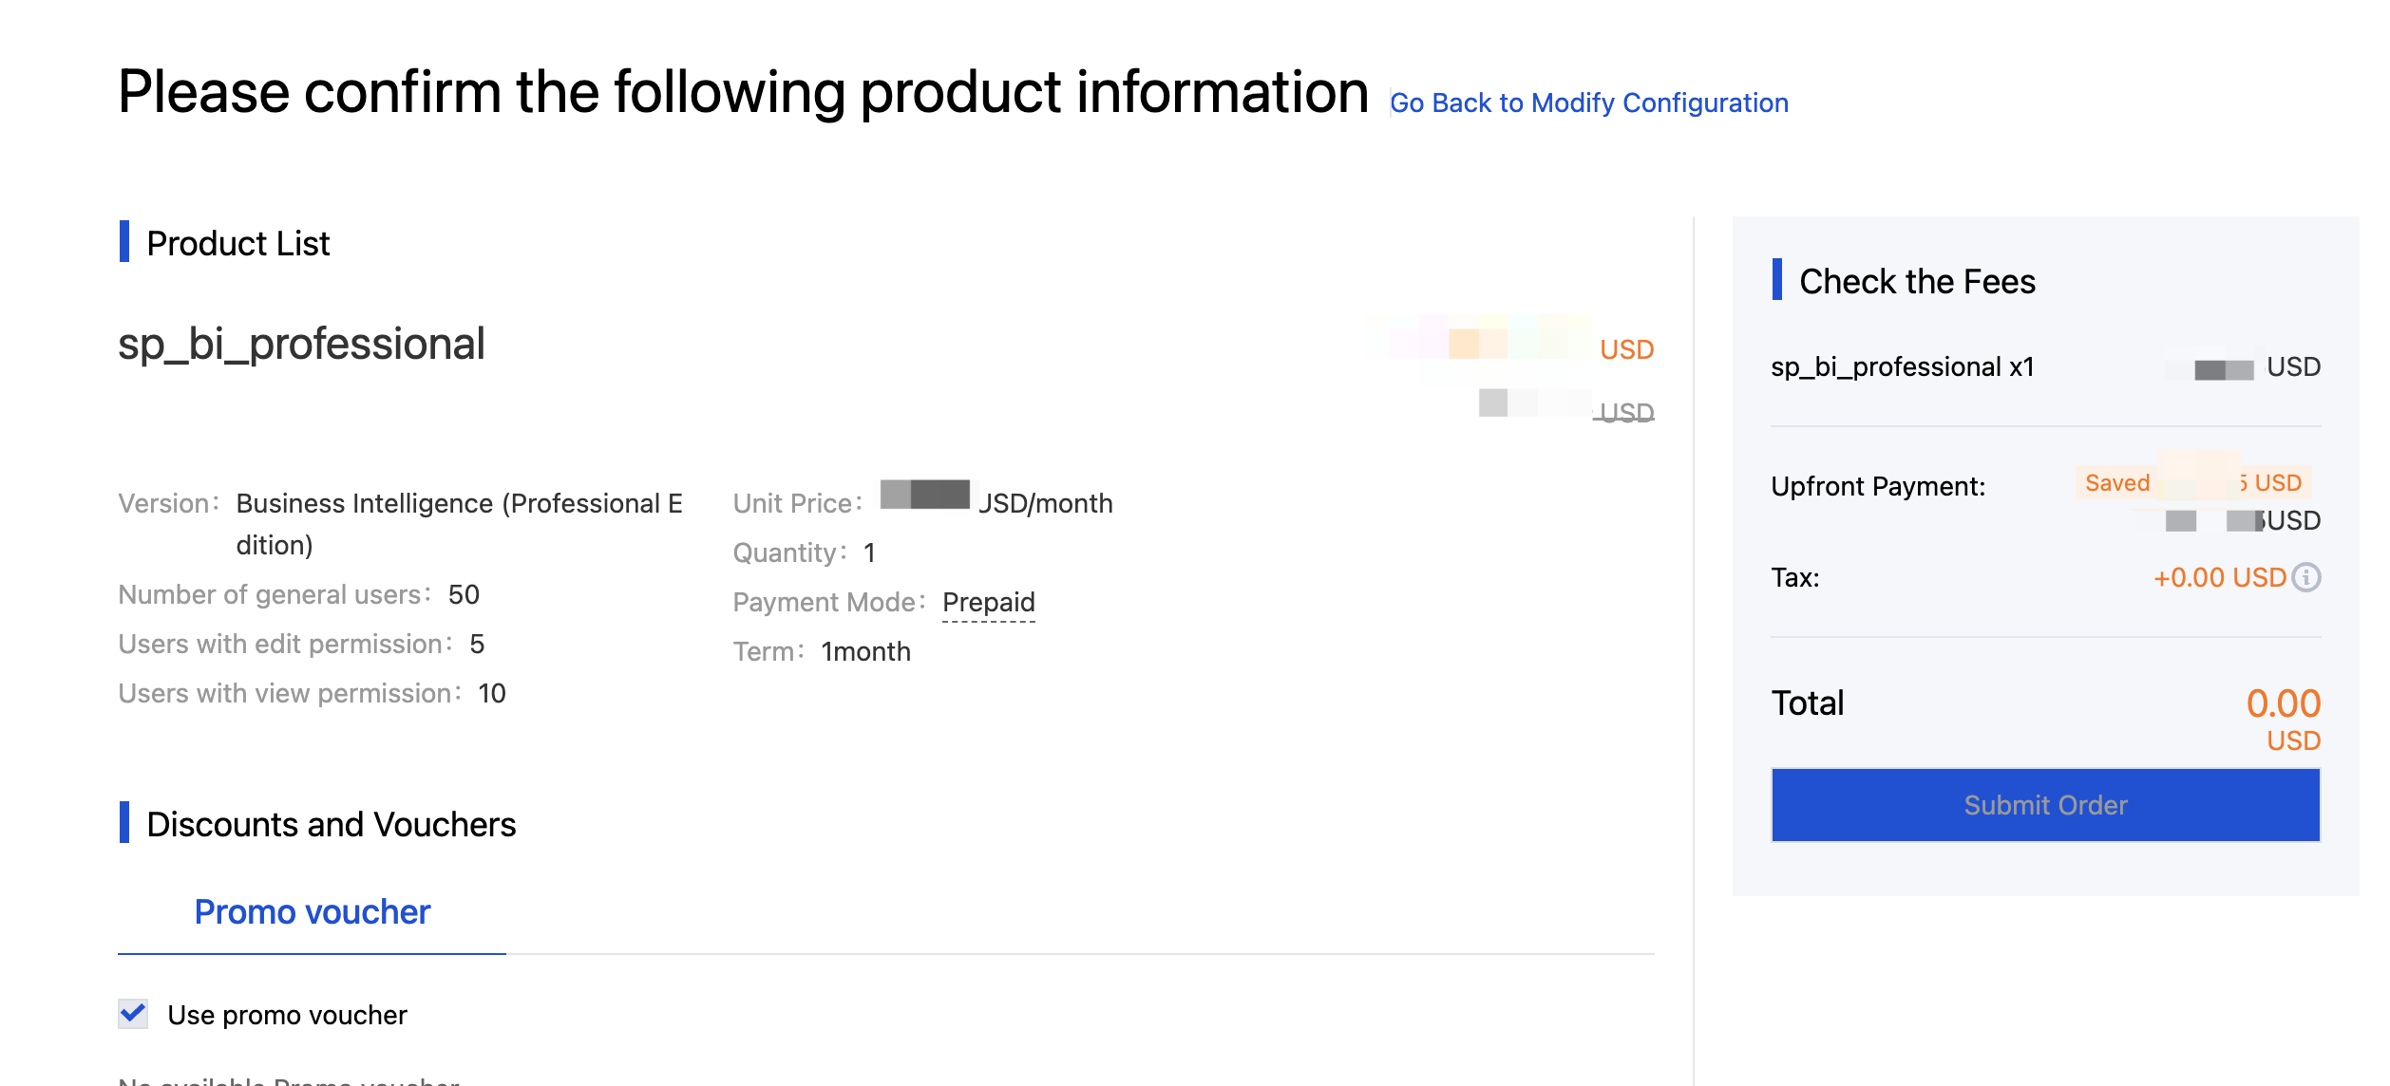Open the Promo voucher tab
Viewport: 2390px width, 1086px height.
pos(312,911)
